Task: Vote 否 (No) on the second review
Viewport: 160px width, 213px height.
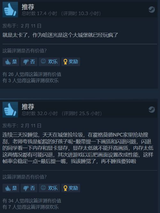Action: tap(29, 188)
